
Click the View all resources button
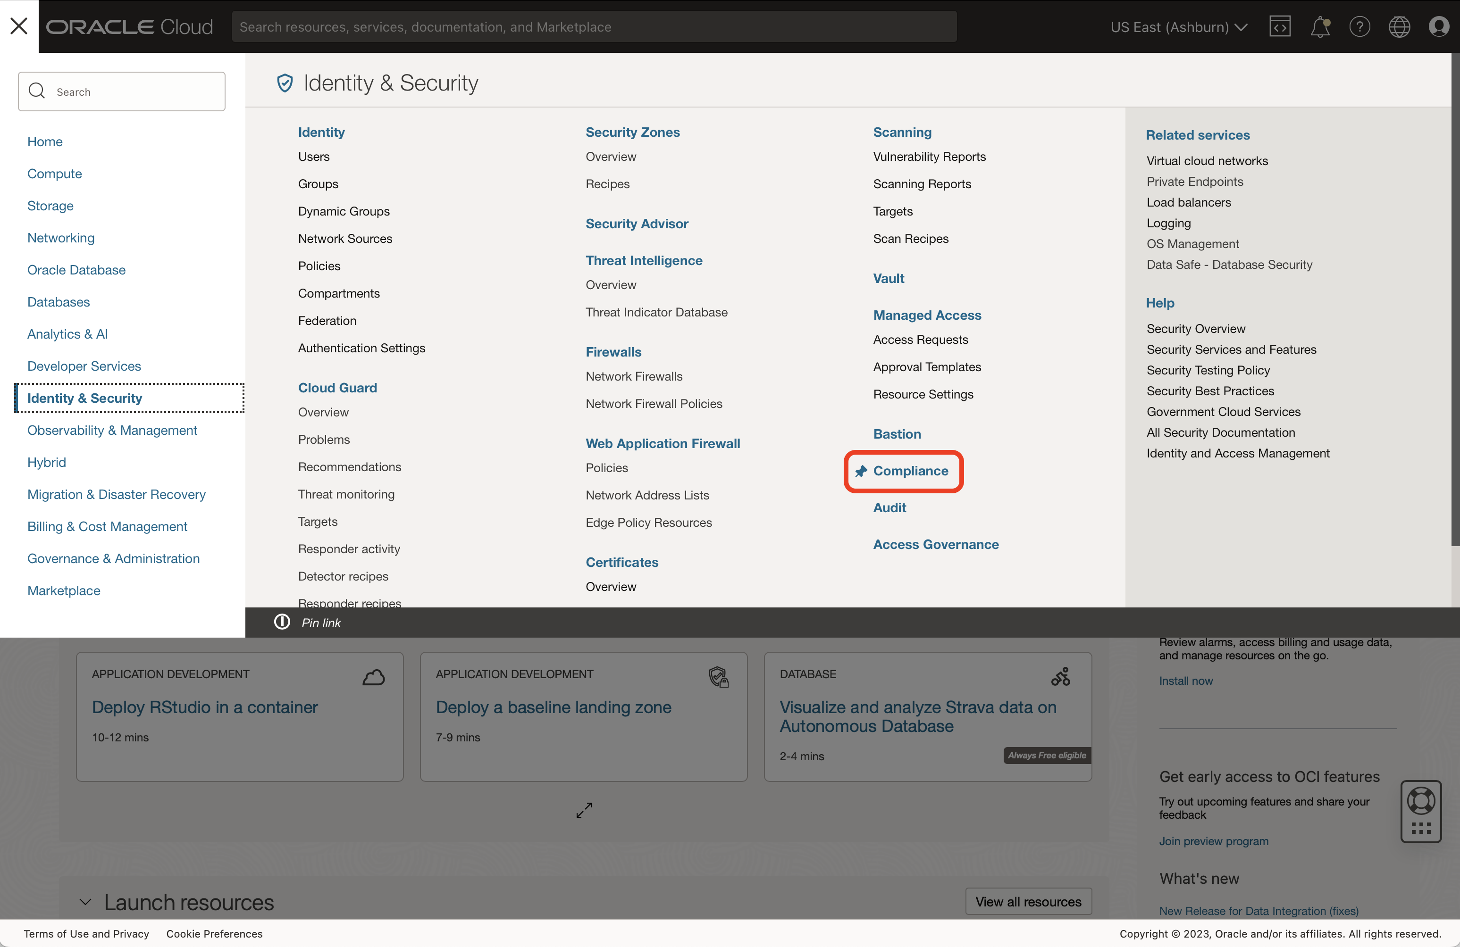point(1028,901)
